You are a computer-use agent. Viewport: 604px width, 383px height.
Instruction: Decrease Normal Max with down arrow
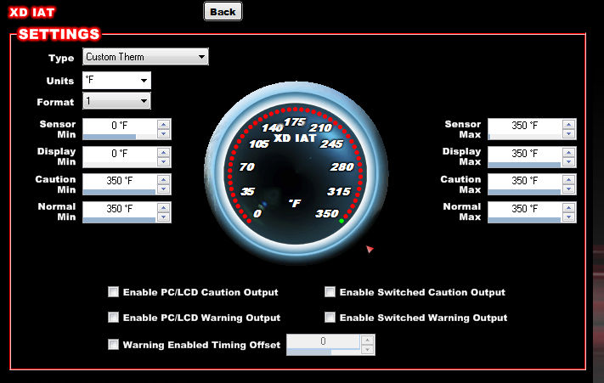pyautogui.click(x=568, y=215)
